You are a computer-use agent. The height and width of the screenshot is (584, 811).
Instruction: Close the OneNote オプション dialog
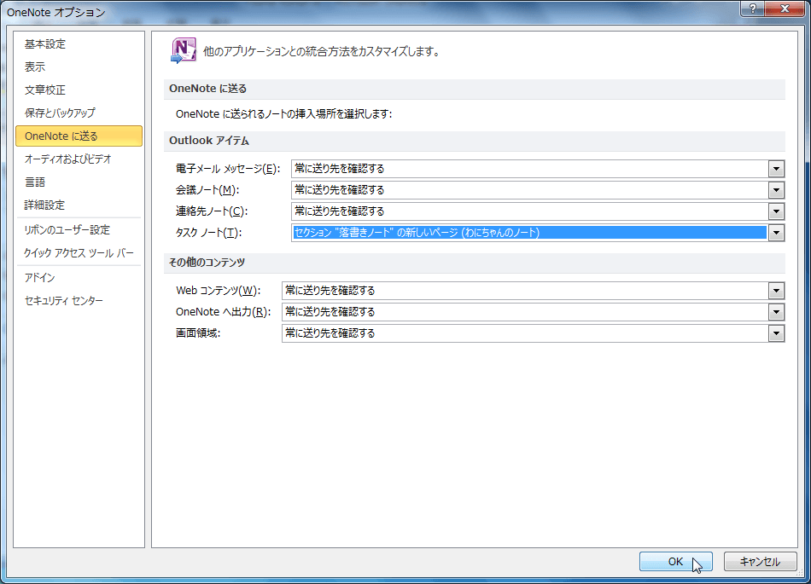pyautogui.click(x=784, y=9)
